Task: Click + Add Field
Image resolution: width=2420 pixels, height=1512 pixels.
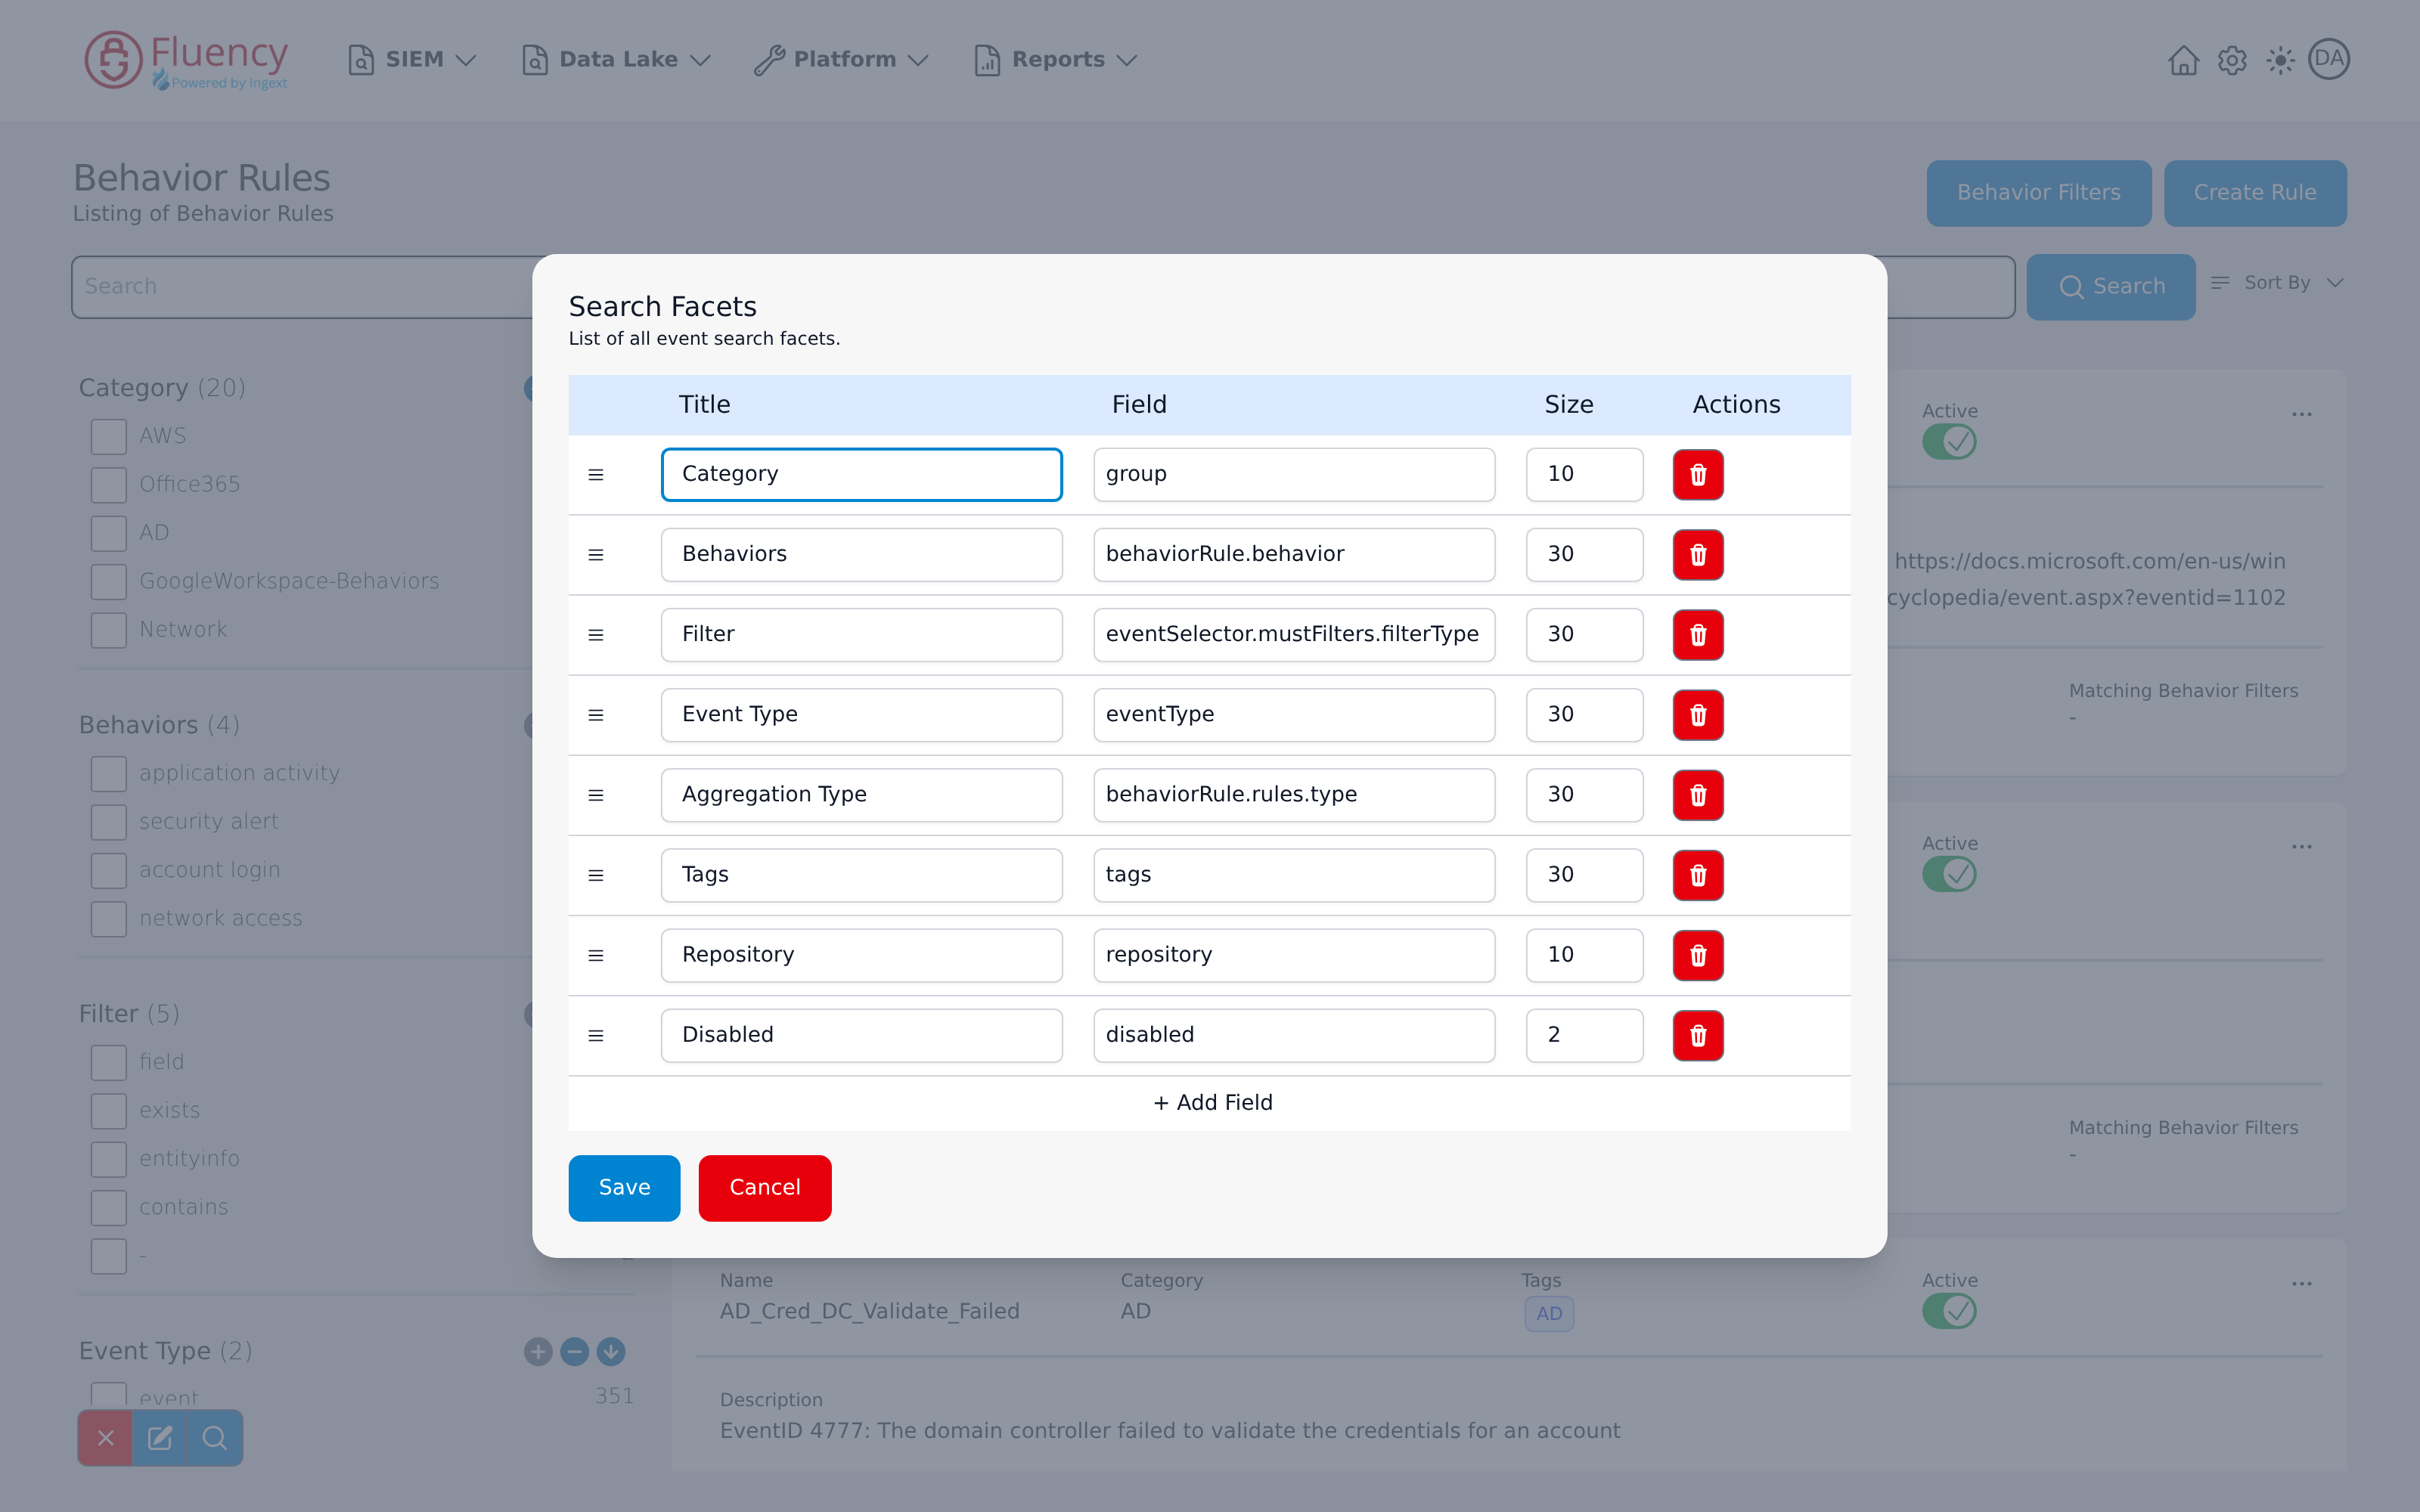Action: pyautogui.click(x=1212, y=1103)
